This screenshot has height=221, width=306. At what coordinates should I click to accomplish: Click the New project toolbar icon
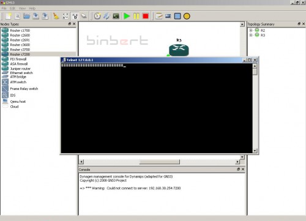coord(9,16)
